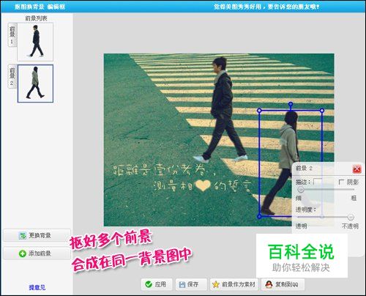Image resolution: width=366 pixels, height=296 pixels.
Task: Enable the 阴影 shadow checkbox
Action: click(341, 182)
